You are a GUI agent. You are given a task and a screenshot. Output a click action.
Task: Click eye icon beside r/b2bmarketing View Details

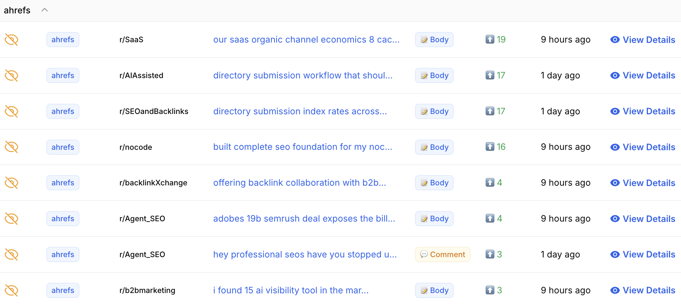point(615,291)
